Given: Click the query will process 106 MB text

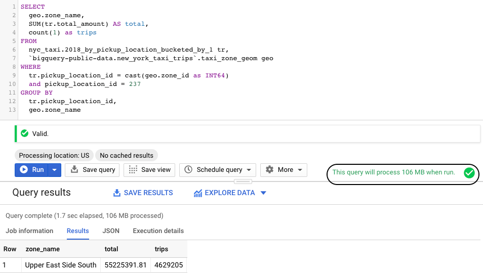Looking at the screenshot, I should point(394,172).
